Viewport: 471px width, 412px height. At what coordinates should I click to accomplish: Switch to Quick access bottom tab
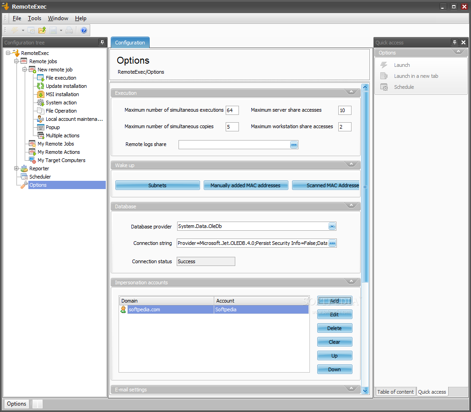(x=432, y=392)
